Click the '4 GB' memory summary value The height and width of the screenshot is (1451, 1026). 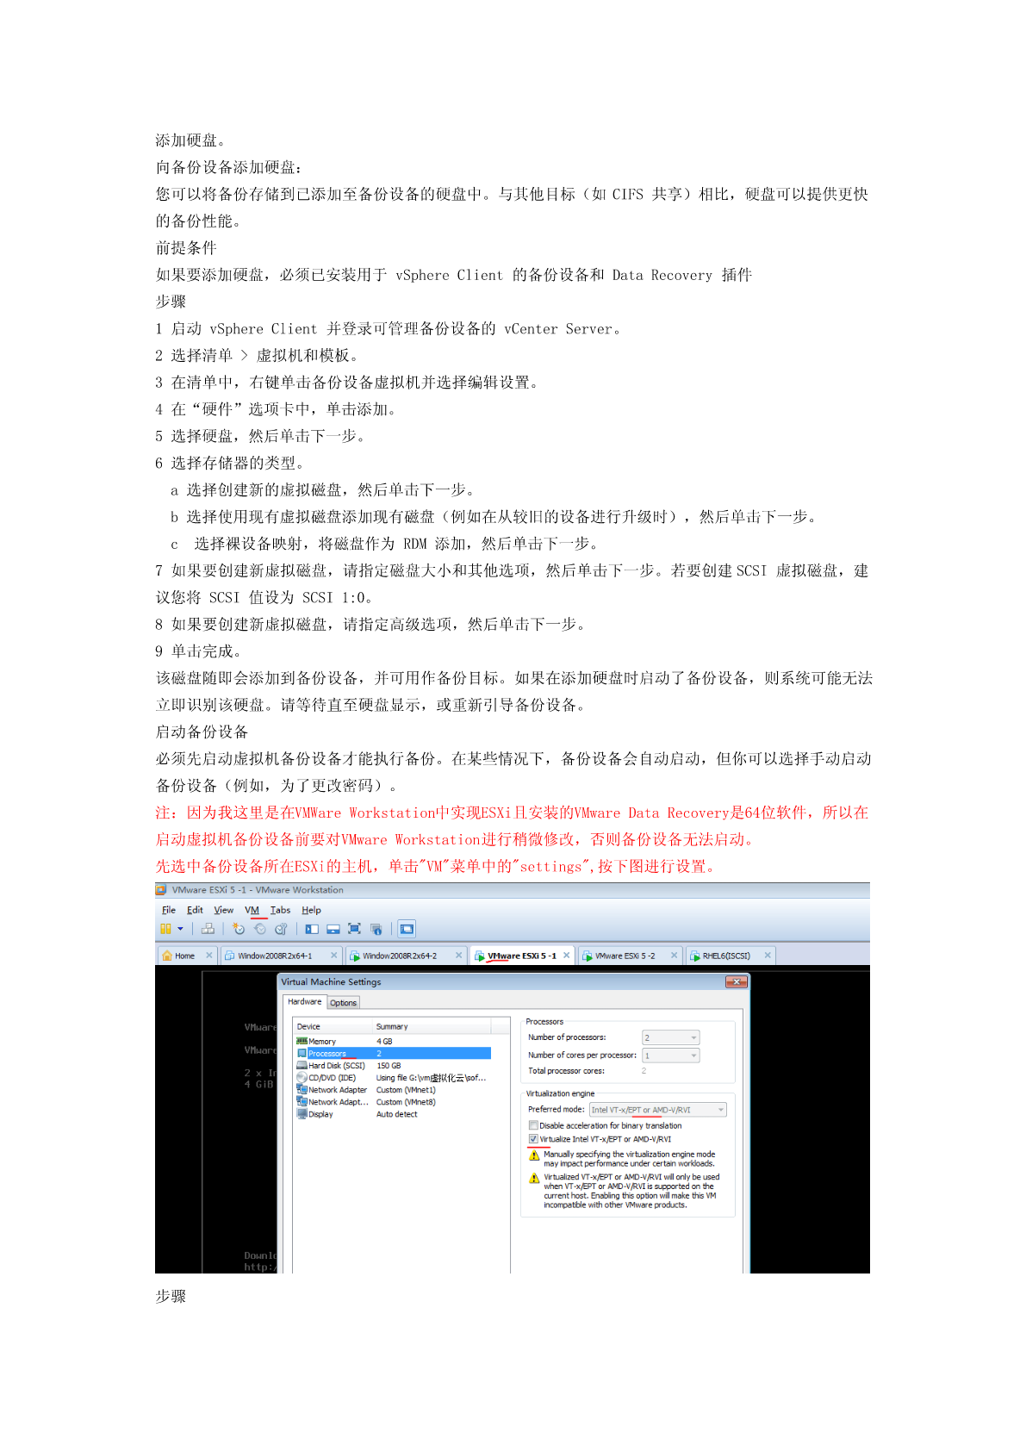pos(384,1042)
